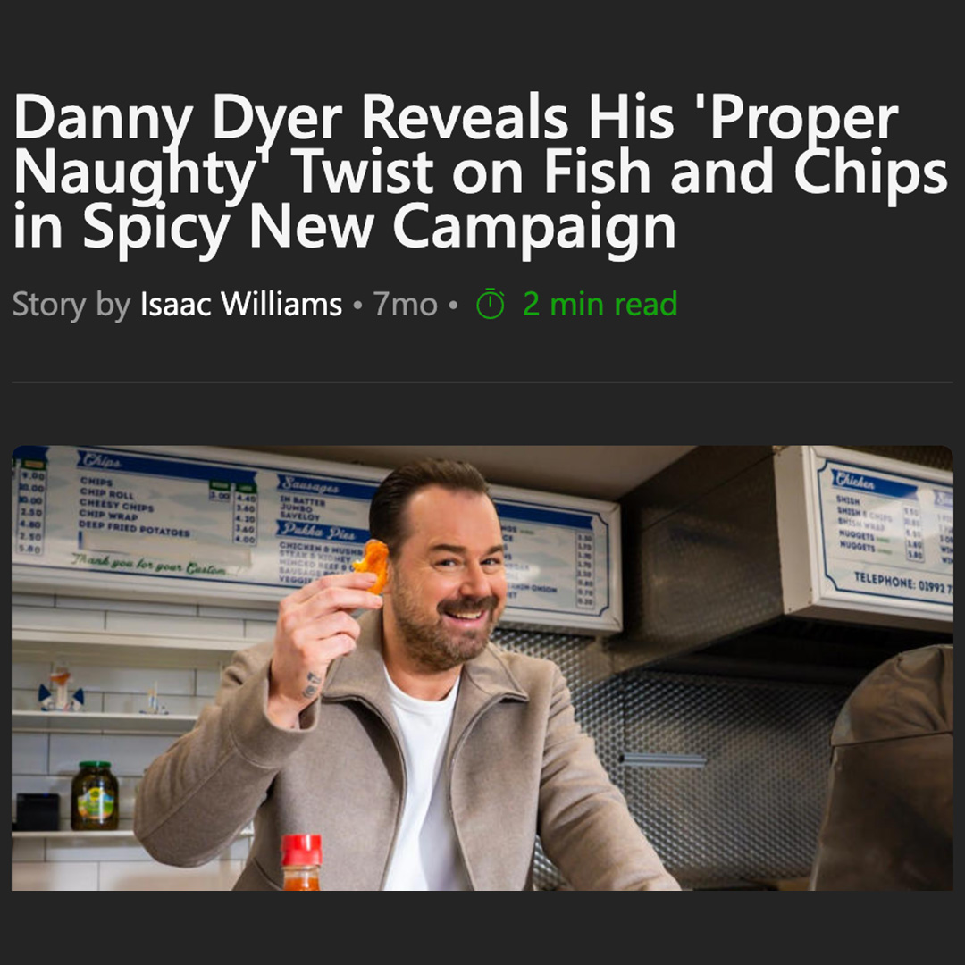Click the 'Pukka Pies' menu board heading
This screenshot has width=965, height=965.
point(317,529)
